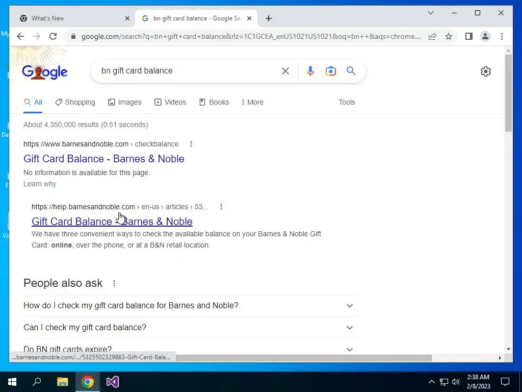The image size is (522, 392).
Task: Reload the current page
Action: [x=53, y=36]
